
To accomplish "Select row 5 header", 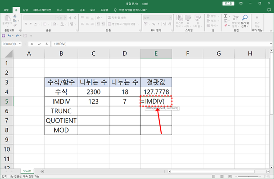I will [x=7, y=101].
